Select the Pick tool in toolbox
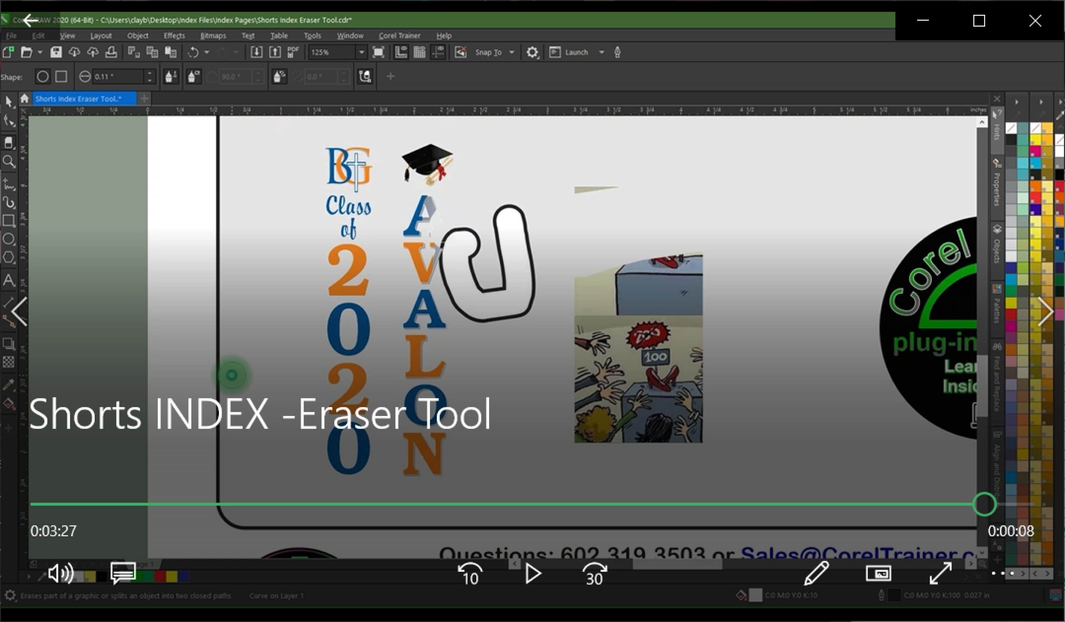The height and width of the screenshot is (622, 1065). [x=9, y=102]
